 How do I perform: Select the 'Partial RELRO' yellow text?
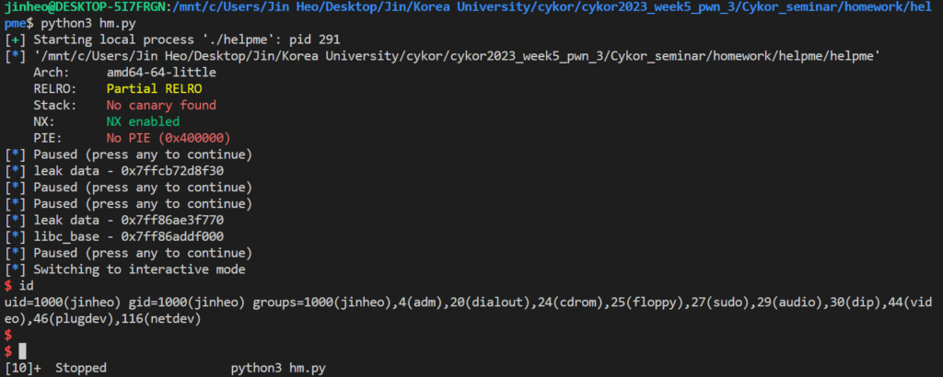pyautogui.click(x=154, y=89)
